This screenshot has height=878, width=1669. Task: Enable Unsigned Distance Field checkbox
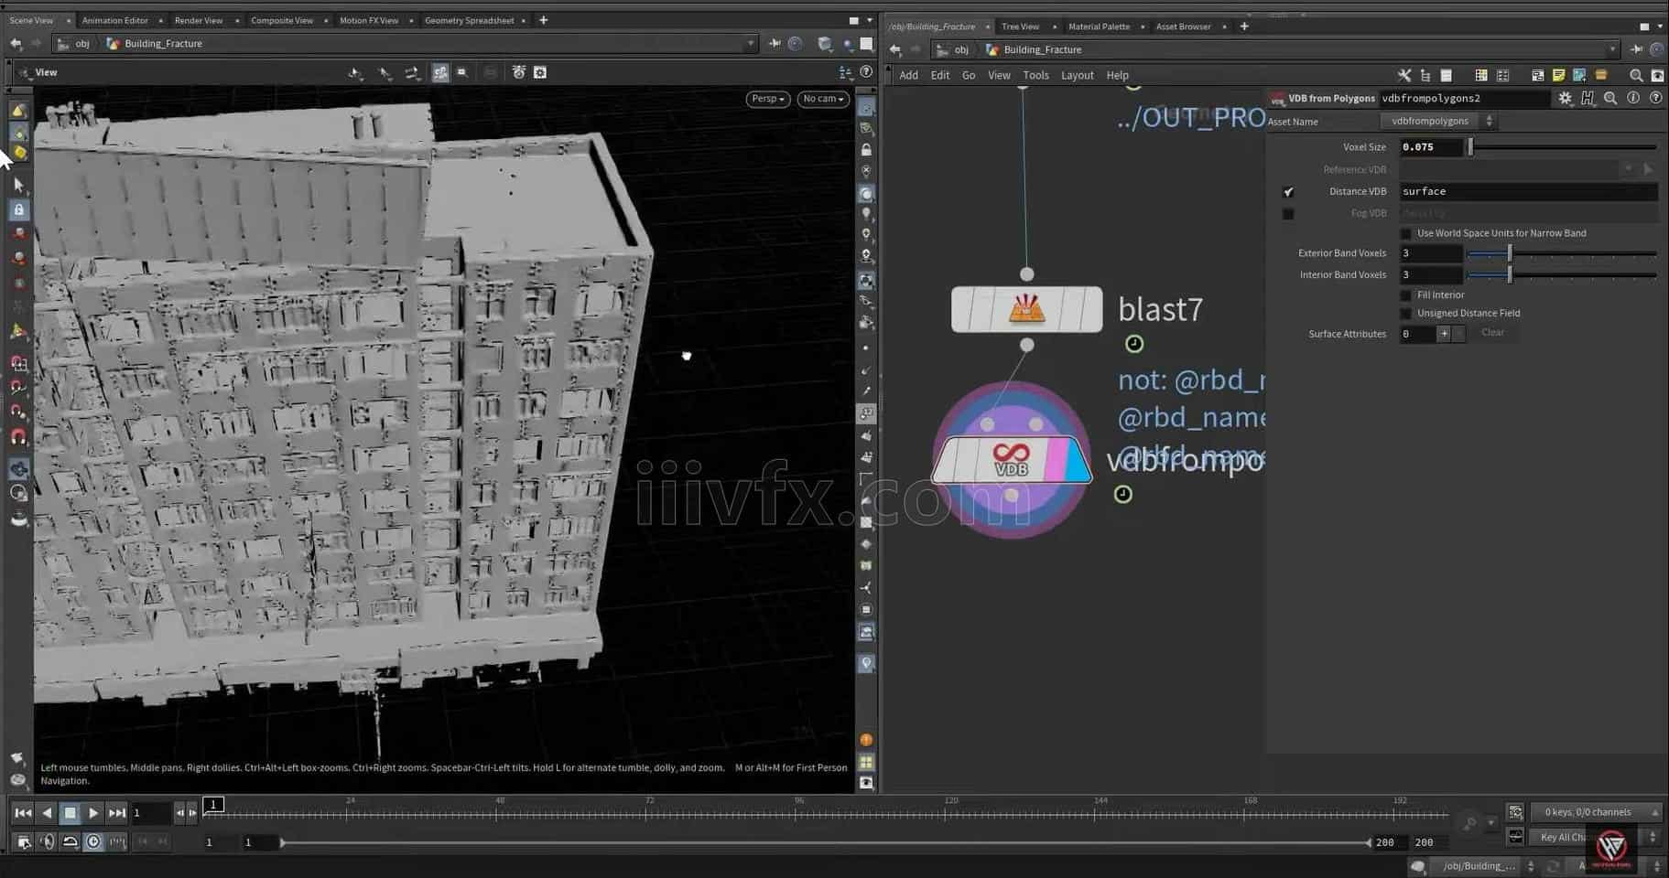(1406, 314)
